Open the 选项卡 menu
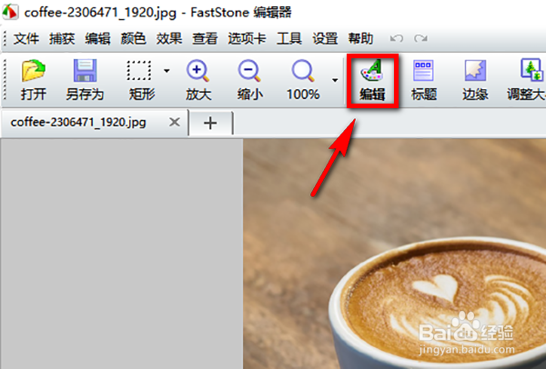 (247, 38)
